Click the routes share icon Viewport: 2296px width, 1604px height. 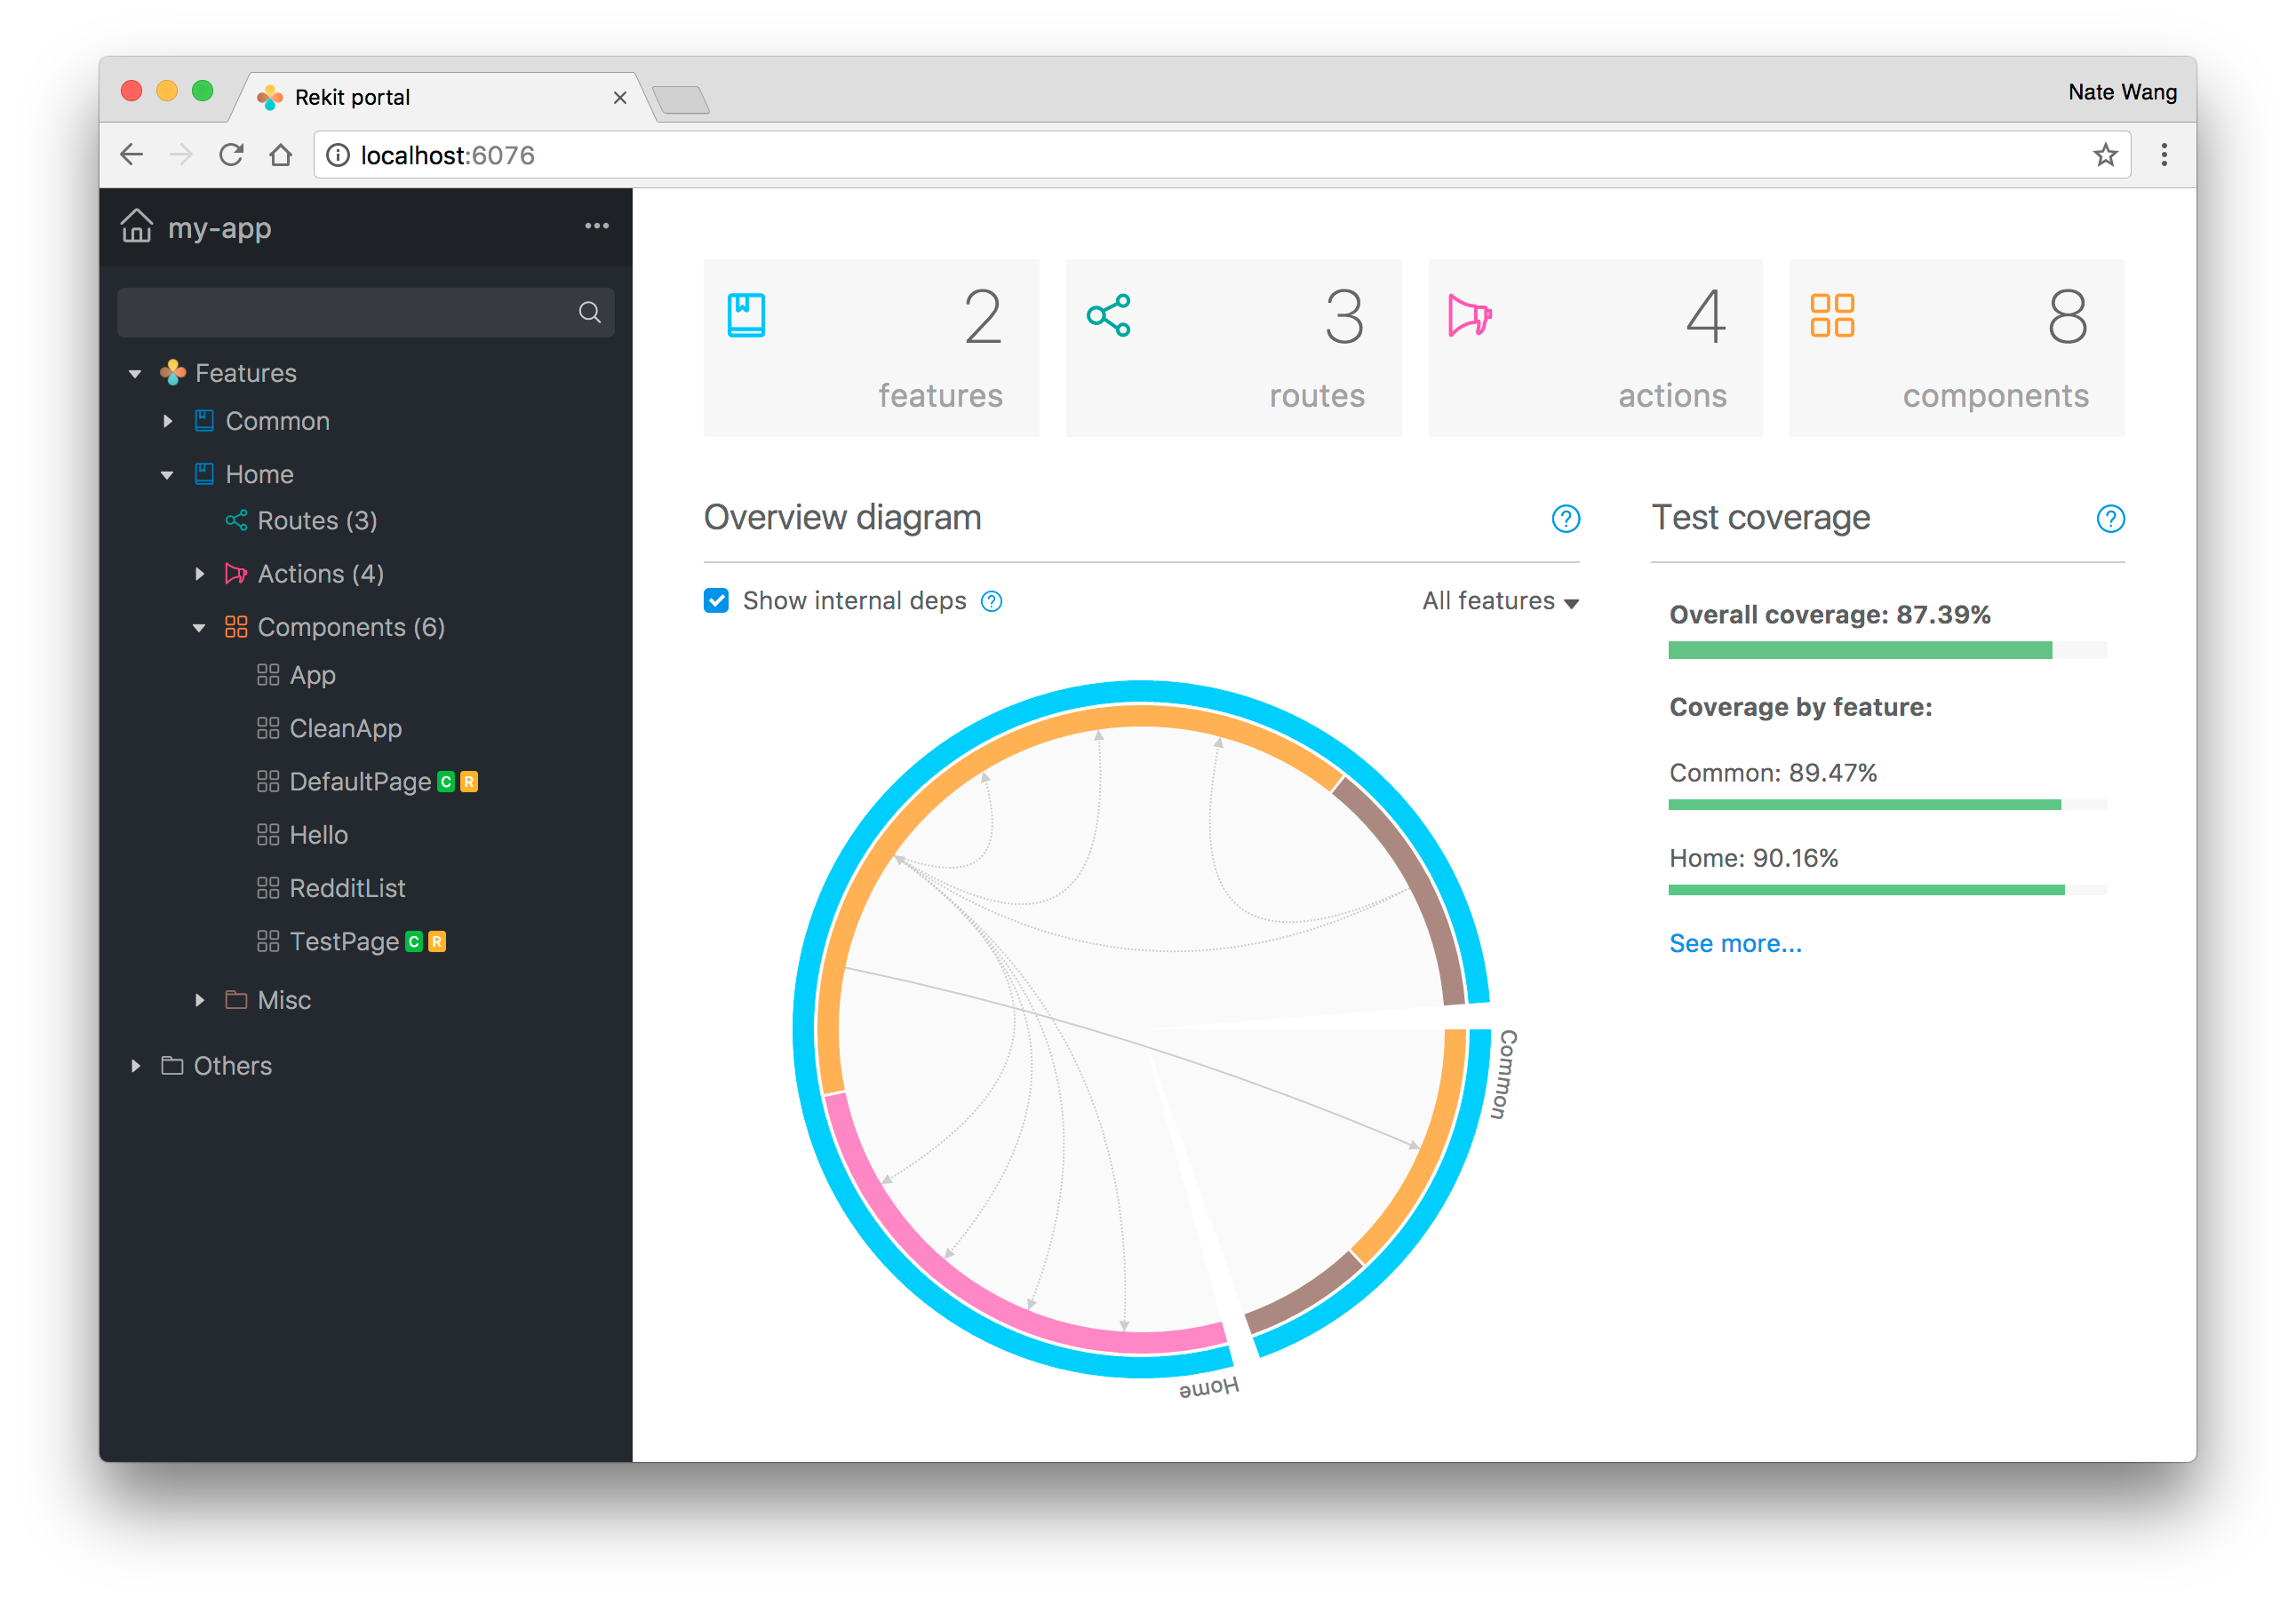pos(1109,314)
